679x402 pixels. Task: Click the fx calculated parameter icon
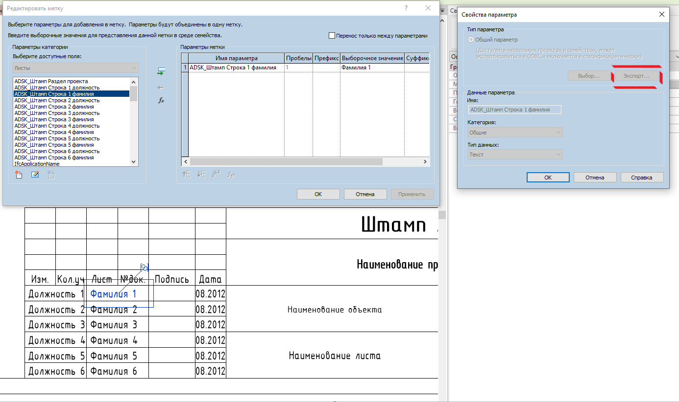point(161,100)
